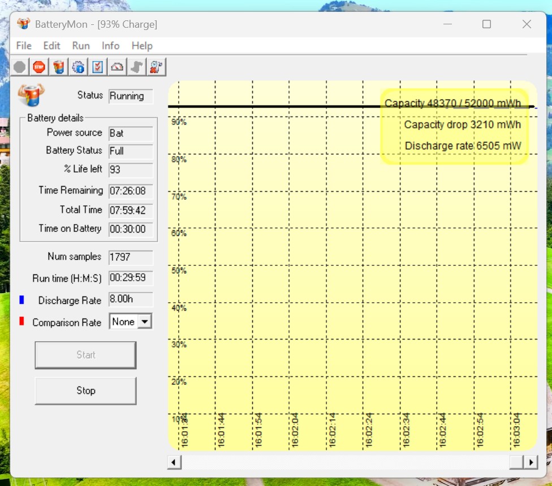The image size is (552, 486).
Task: Click the BatteryMon title bar app icon
Action: click(24, 24)
